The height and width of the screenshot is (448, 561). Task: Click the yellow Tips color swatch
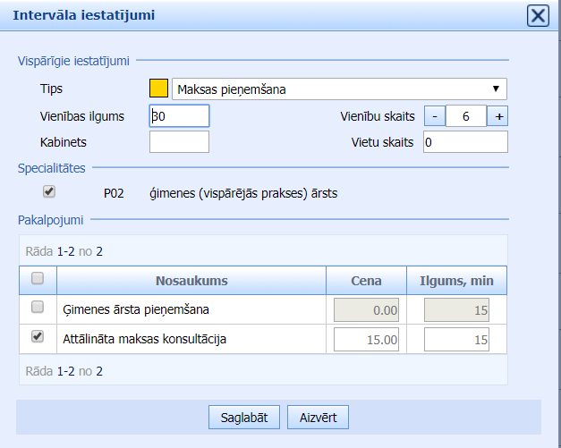point(158,89)
